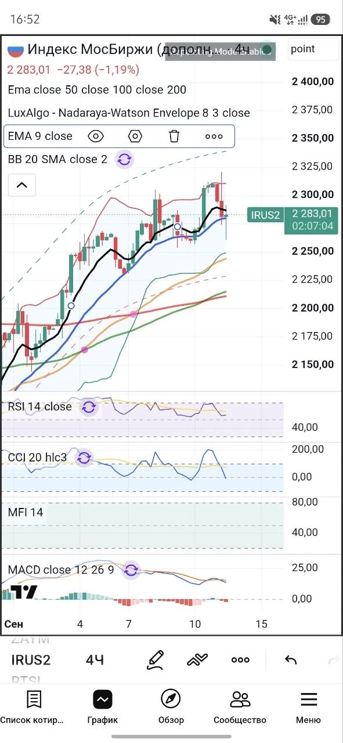Tap the BB 20 SMA refresh icon
Screen dimensions: 343x743
[x=124, y=159]
